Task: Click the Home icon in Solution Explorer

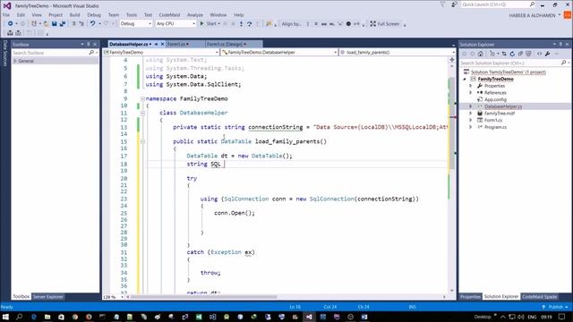Action: coord(481,54)
